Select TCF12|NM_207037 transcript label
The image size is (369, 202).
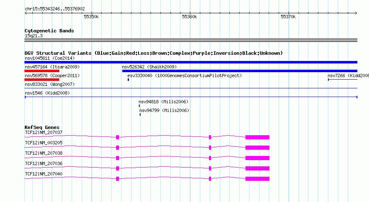[x=44, y=133]
